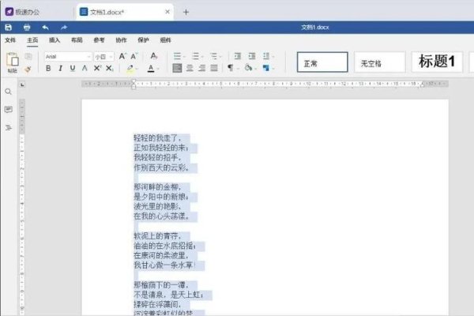The image size is (474, 316).
Task: Center-align the selected text
Action: tap(190, 68)
